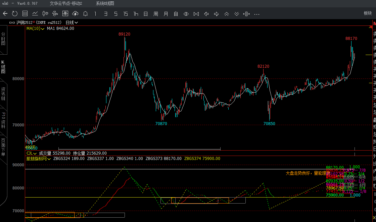Select the 15-minute period

click(126, 14)
